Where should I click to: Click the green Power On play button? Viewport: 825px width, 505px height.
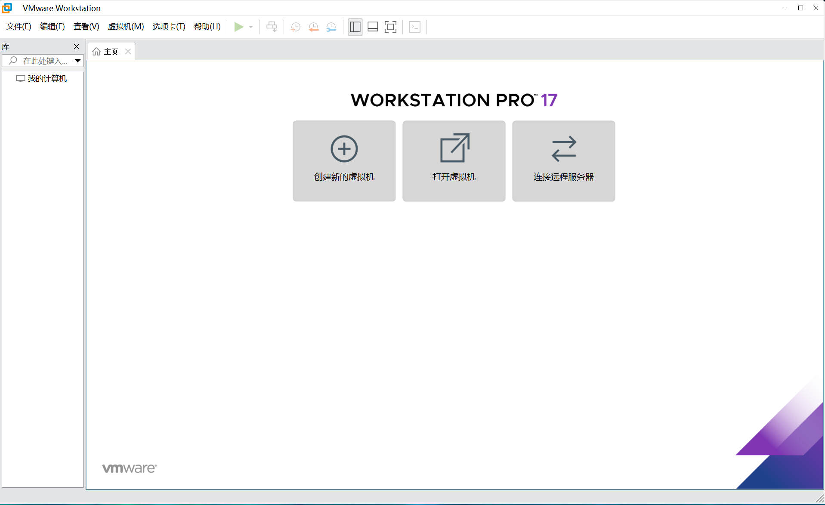(x=239, y=27)
